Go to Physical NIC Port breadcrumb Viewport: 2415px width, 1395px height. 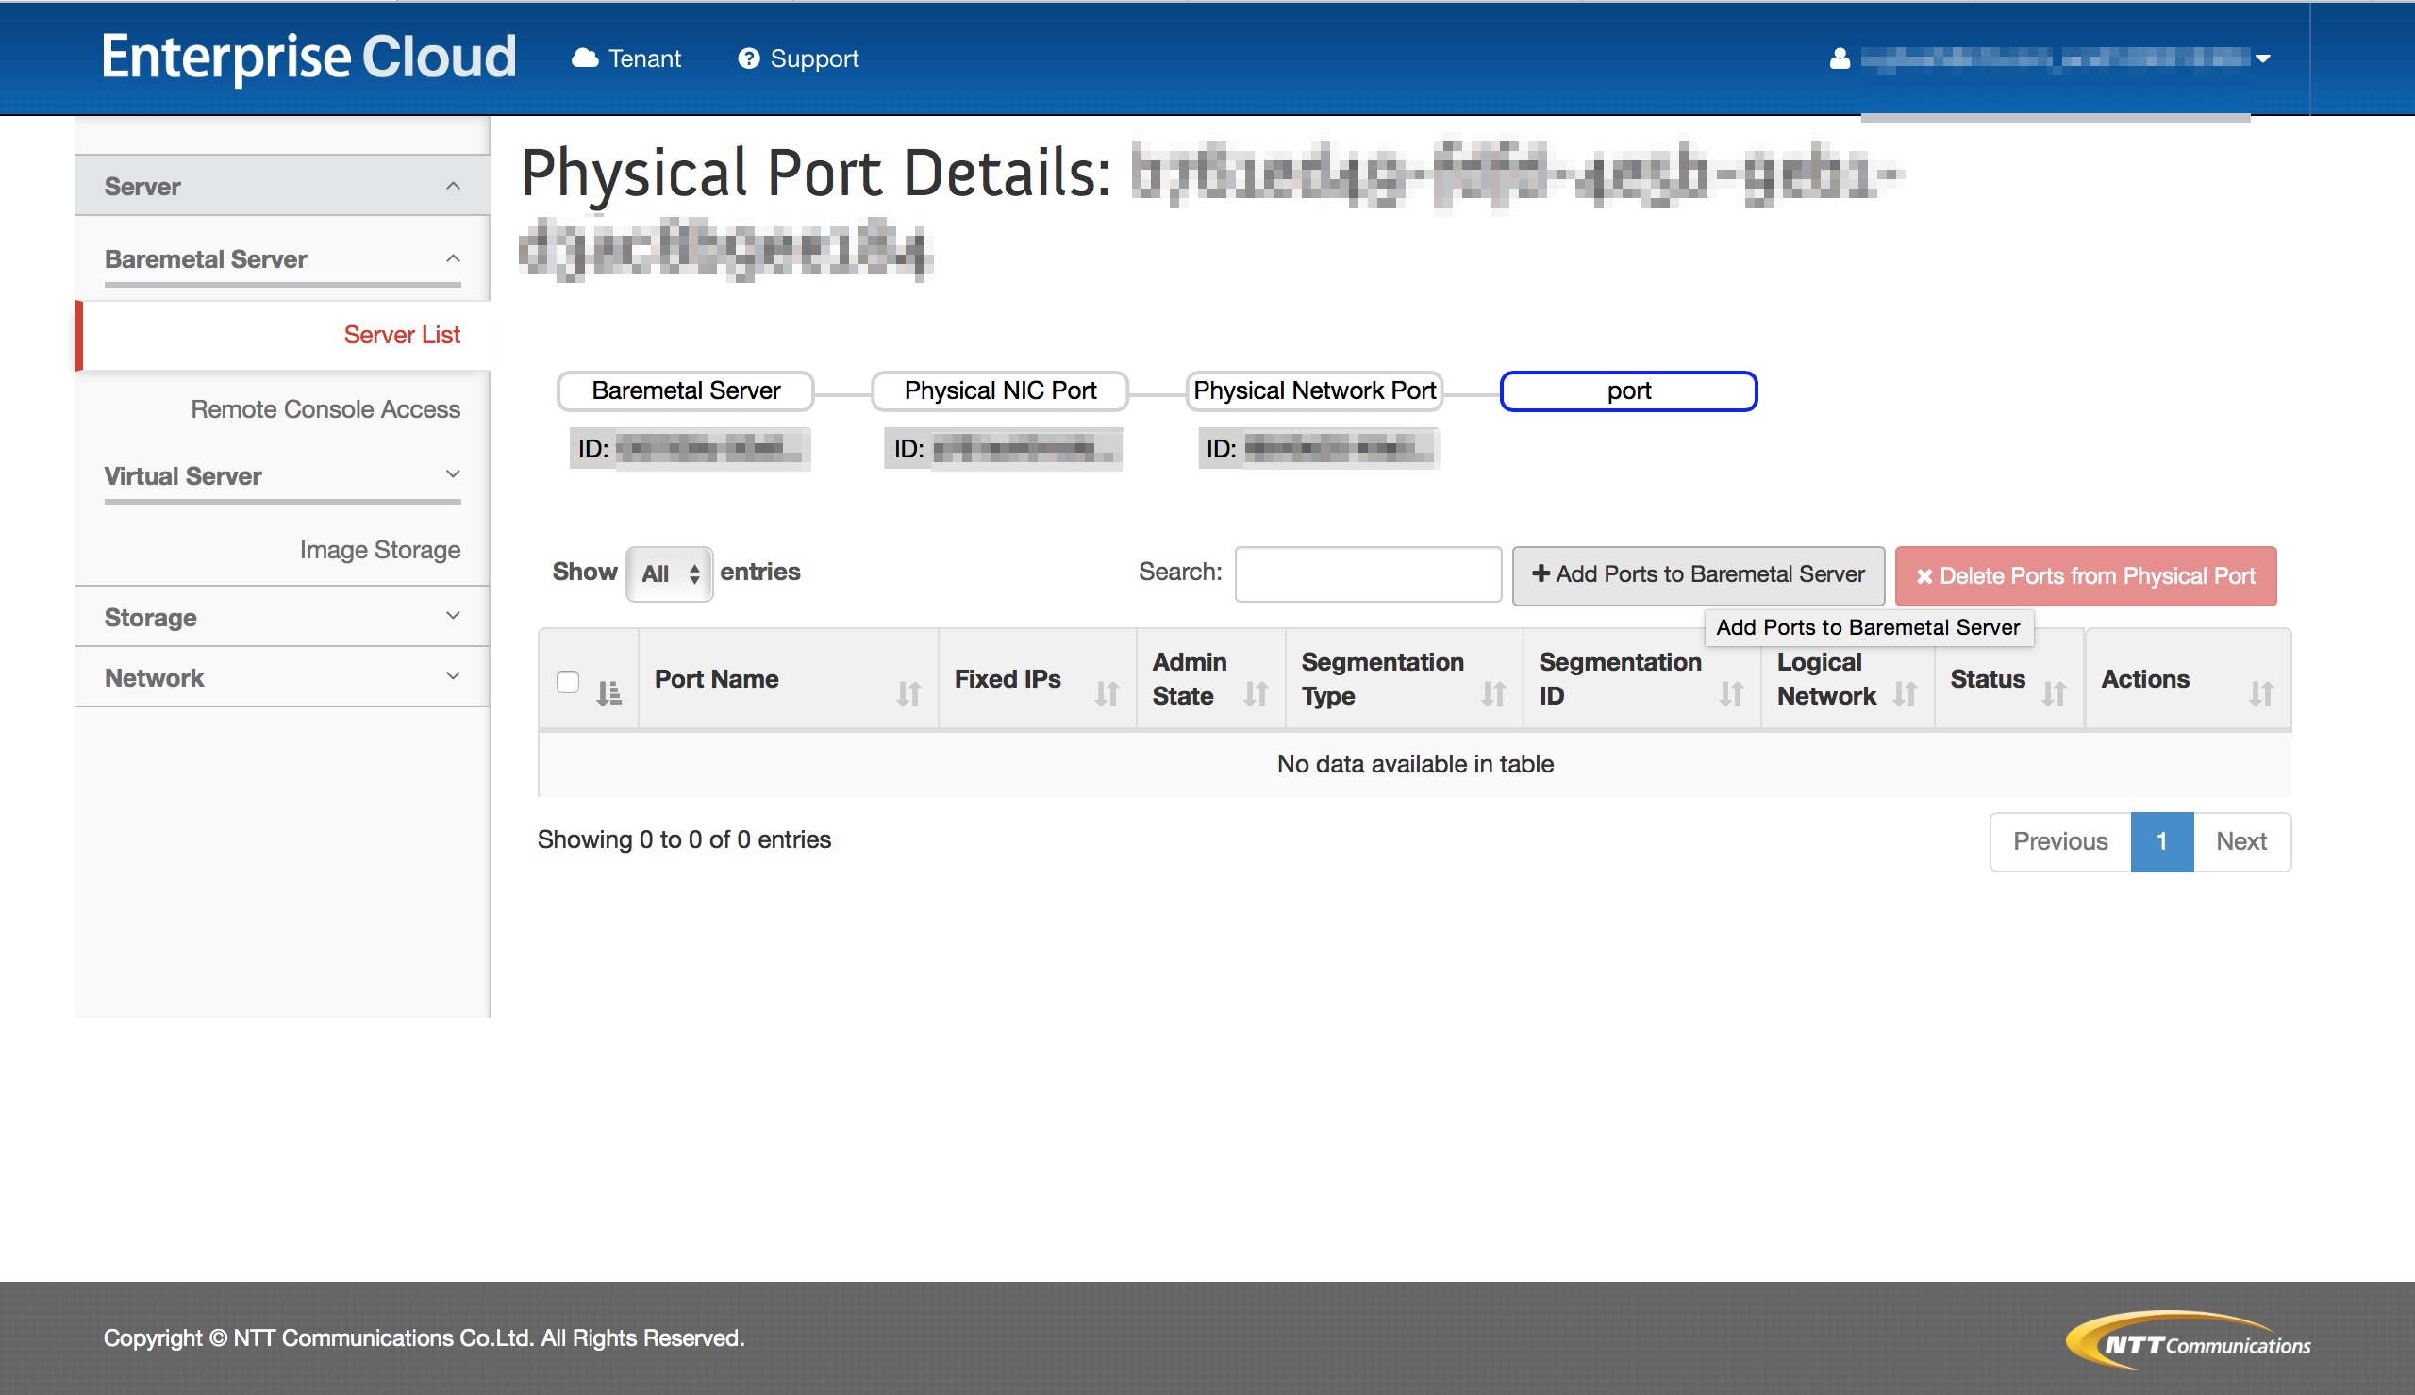999,390
